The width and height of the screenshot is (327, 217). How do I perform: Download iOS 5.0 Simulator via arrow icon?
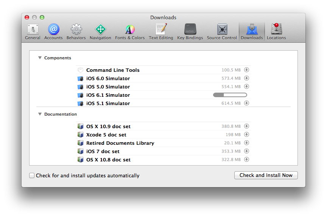pyautogui.click(x=246, y=87)
